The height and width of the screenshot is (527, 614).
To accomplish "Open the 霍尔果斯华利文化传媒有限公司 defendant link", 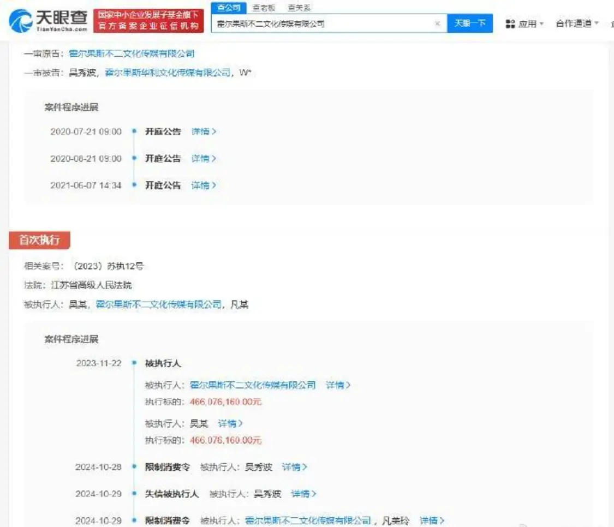I will (x=167, y=73).
